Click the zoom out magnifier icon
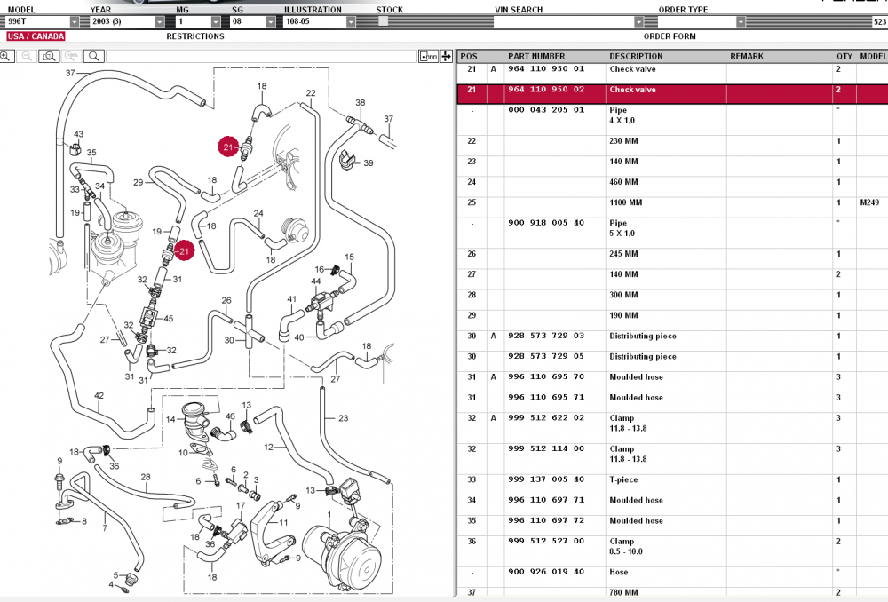The image size is (888, 602). coord(28,56)
